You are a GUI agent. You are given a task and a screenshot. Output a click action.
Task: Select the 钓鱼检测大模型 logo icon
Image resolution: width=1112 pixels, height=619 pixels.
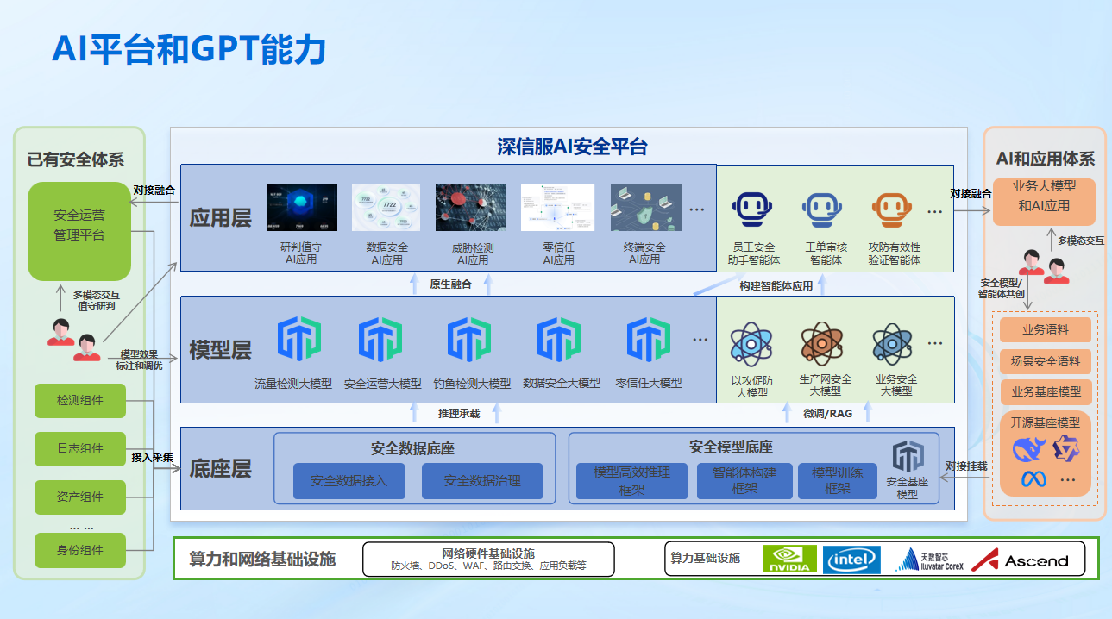pyautogui.click(x=469, y=339)
